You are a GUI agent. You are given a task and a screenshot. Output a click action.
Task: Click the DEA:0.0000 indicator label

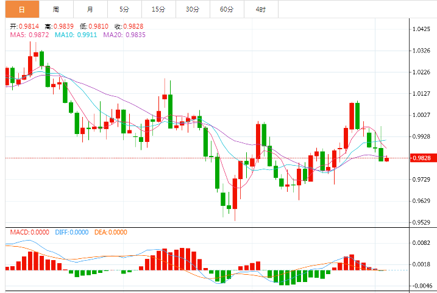(111, 232)
